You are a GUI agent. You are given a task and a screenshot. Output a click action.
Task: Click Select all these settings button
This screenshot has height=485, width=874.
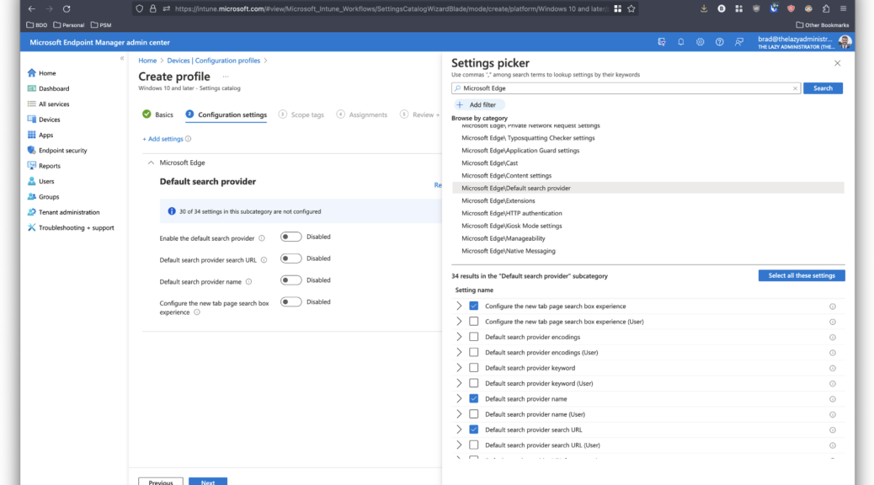802,275
